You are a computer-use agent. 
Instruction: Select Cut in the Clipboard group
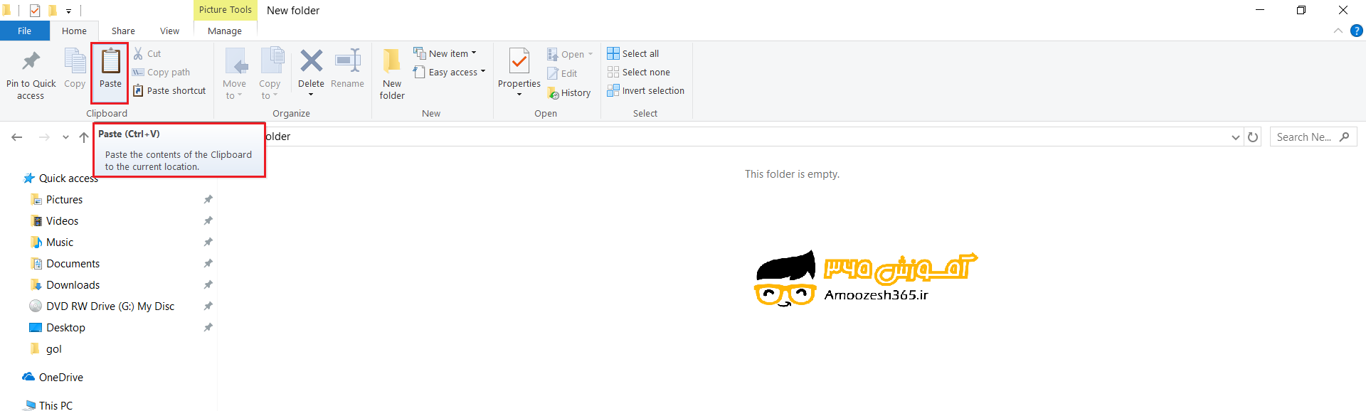147,53
